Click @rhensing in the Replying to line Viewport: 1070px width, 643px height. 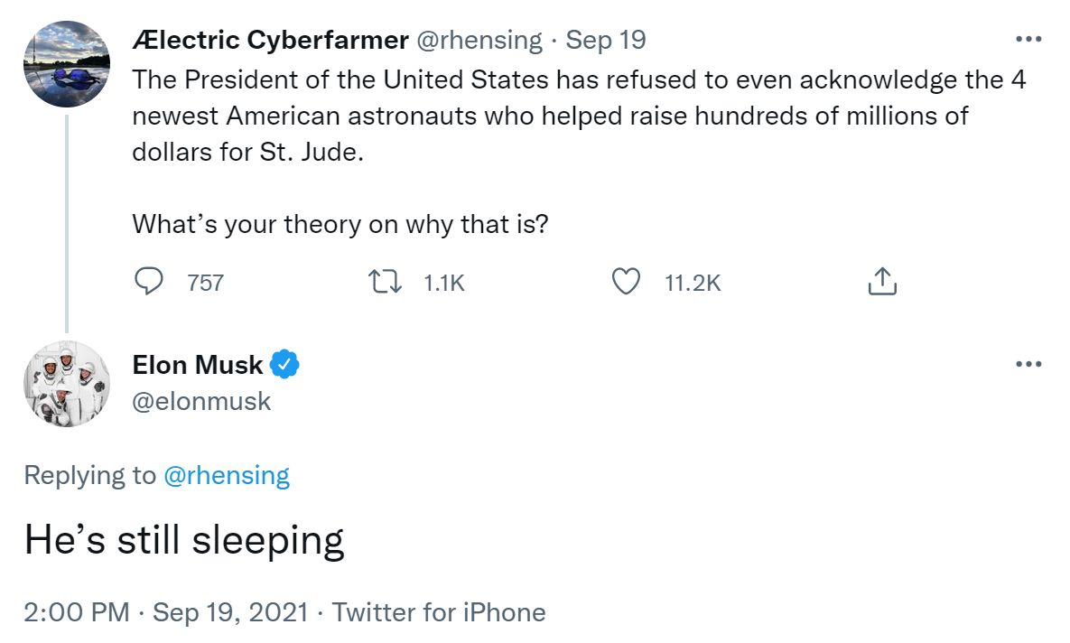[x=229, y=475]
